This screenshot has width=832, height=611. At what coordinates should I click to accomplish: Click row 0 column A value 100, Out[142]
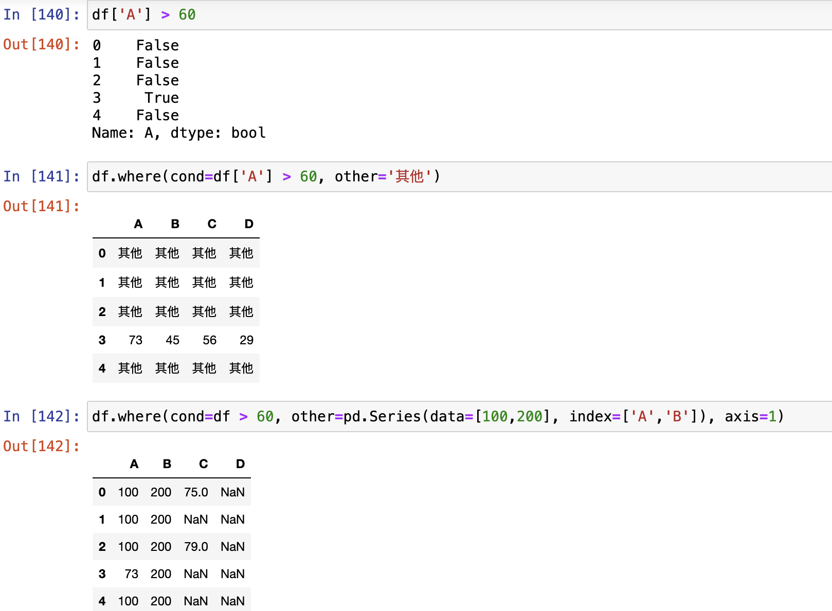tap(129, 492)
